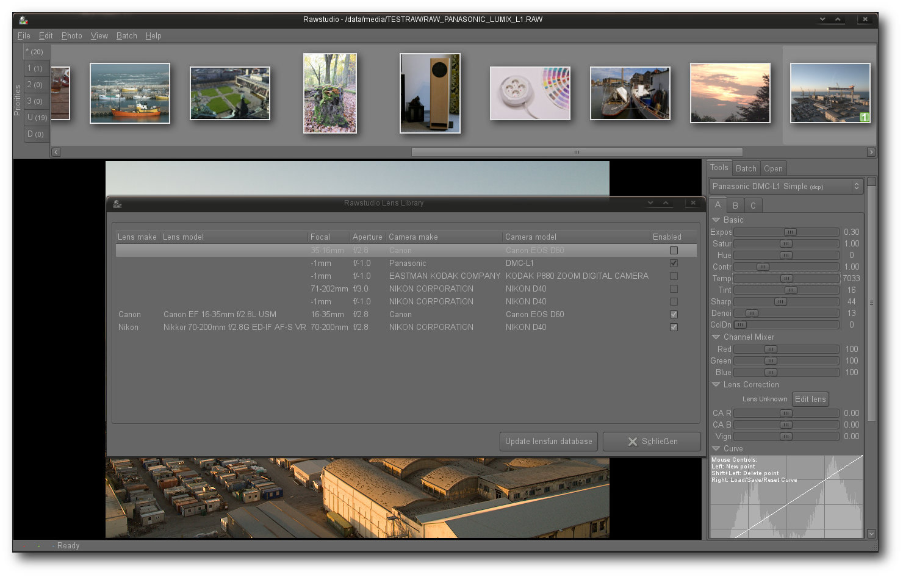Click the Vignetting slider handle
The width and height of the screenshot is (903, 577).
786,436
